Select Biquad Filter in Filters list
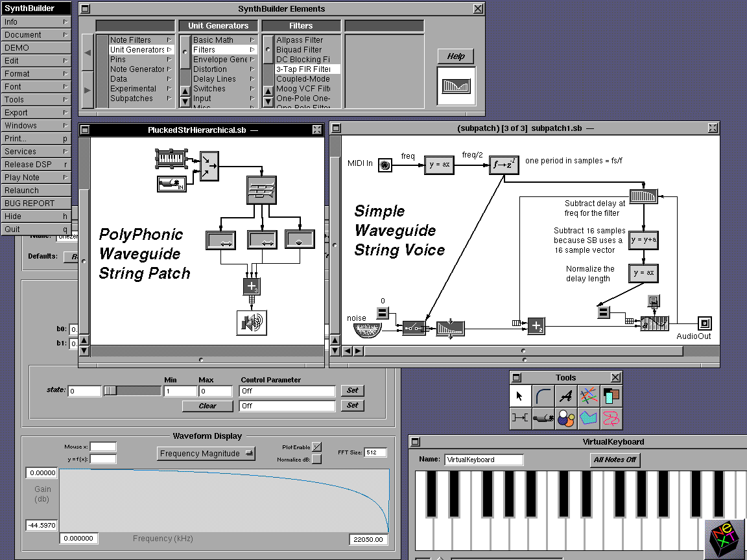Screen dimensions: 747x560 (307, 49)
